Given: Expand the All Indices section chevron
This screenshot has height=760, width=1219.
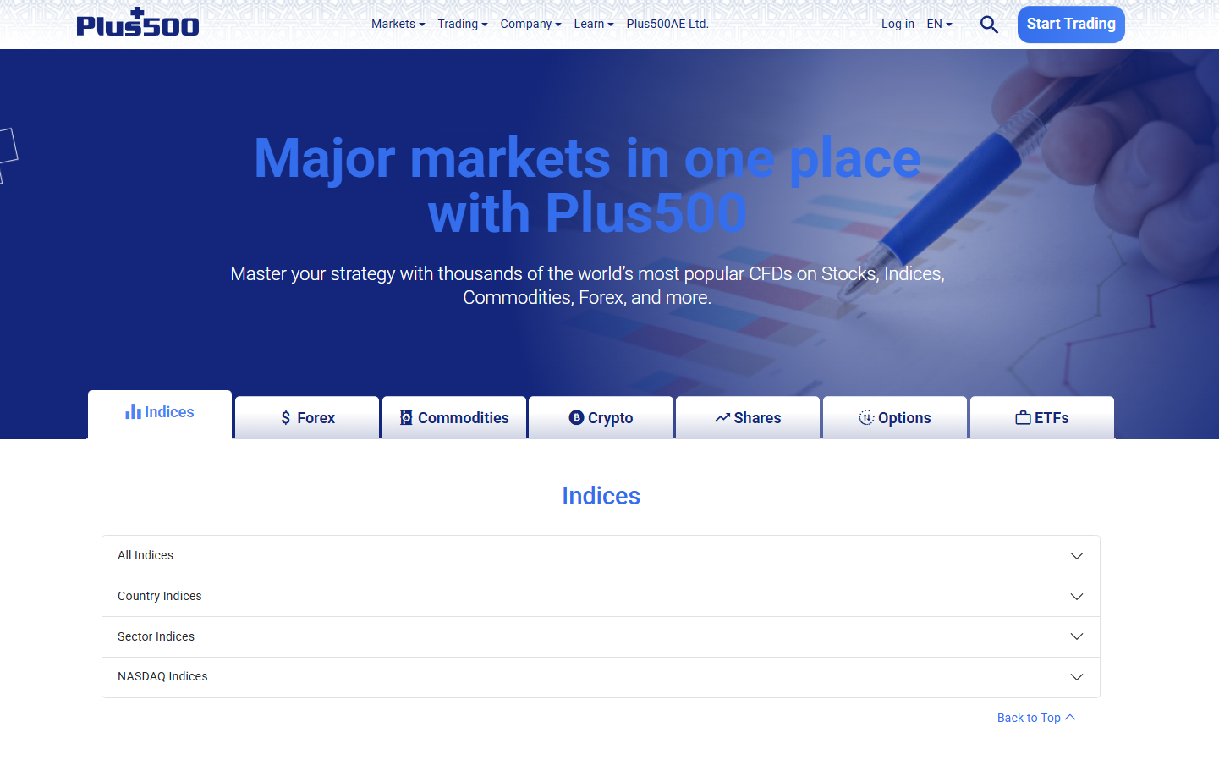Looking at the screenshot, I should click(x=1077, y=556).
